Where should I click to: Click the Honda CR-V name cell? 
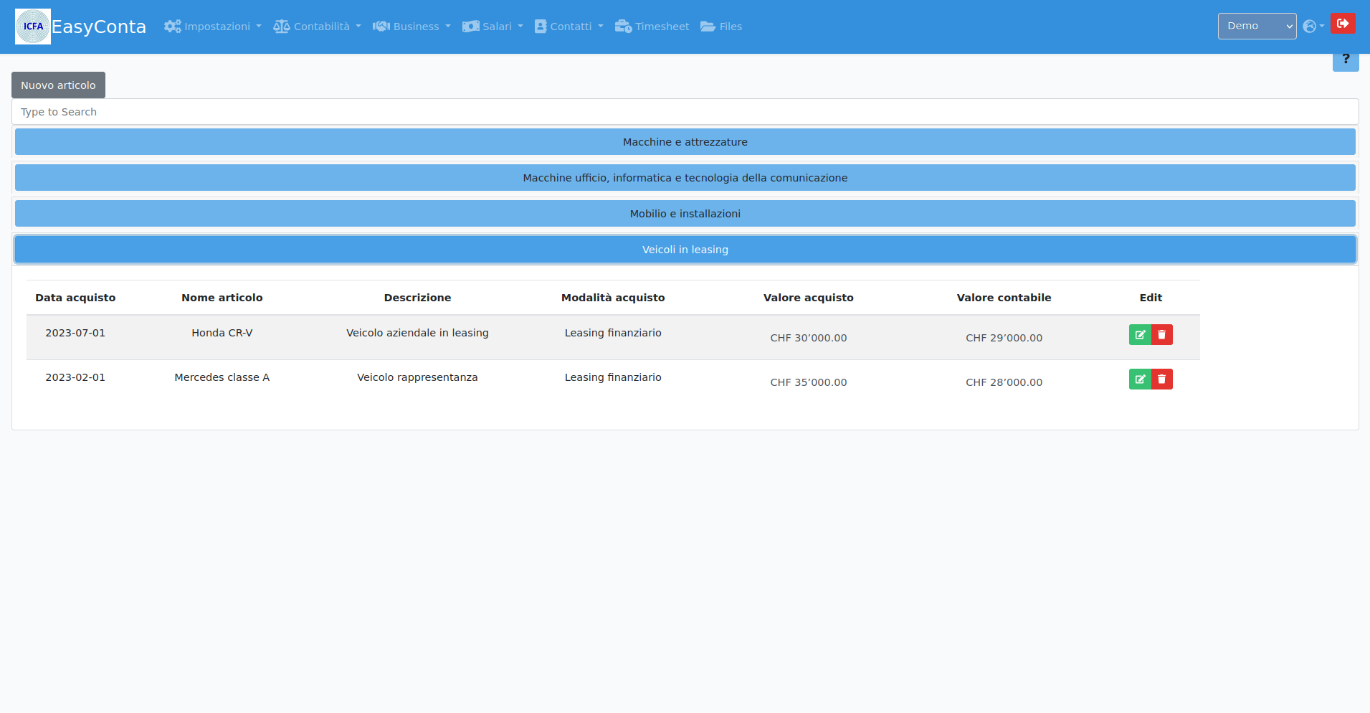[222, 333]
